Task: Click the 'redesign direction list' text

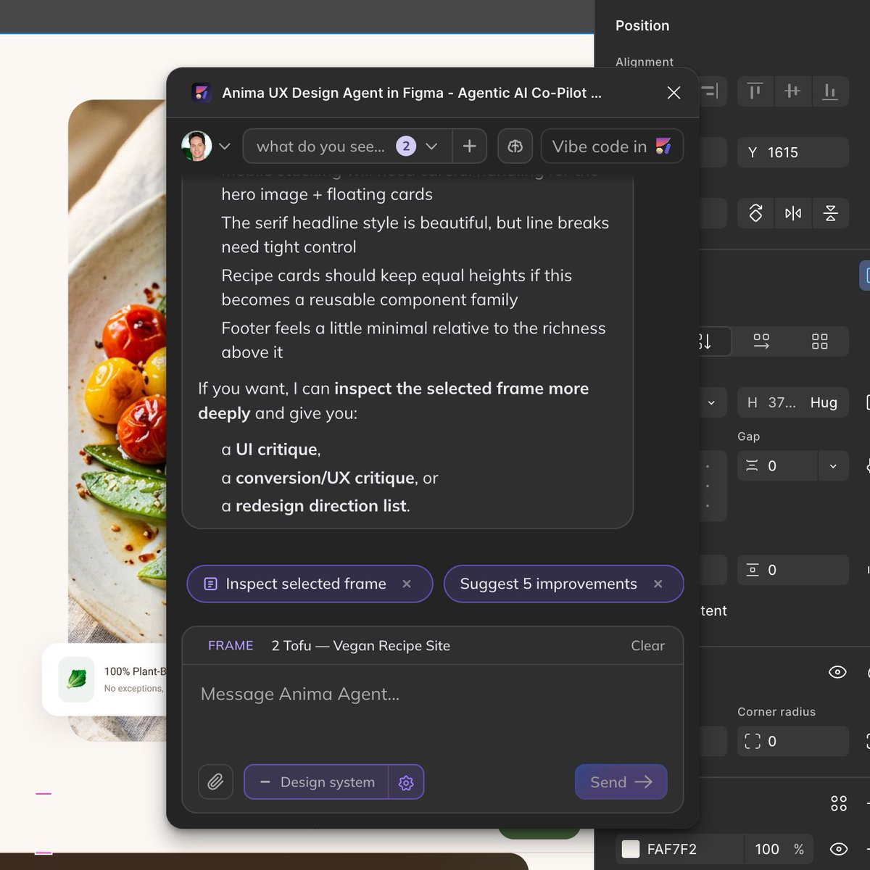Action: point(321,505)
